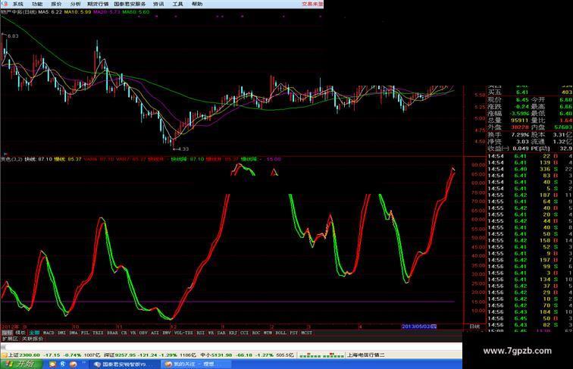Viewport: 573px width, 369px height.
Task: Switch to the MCST indicator
Action: pos(307,333)
